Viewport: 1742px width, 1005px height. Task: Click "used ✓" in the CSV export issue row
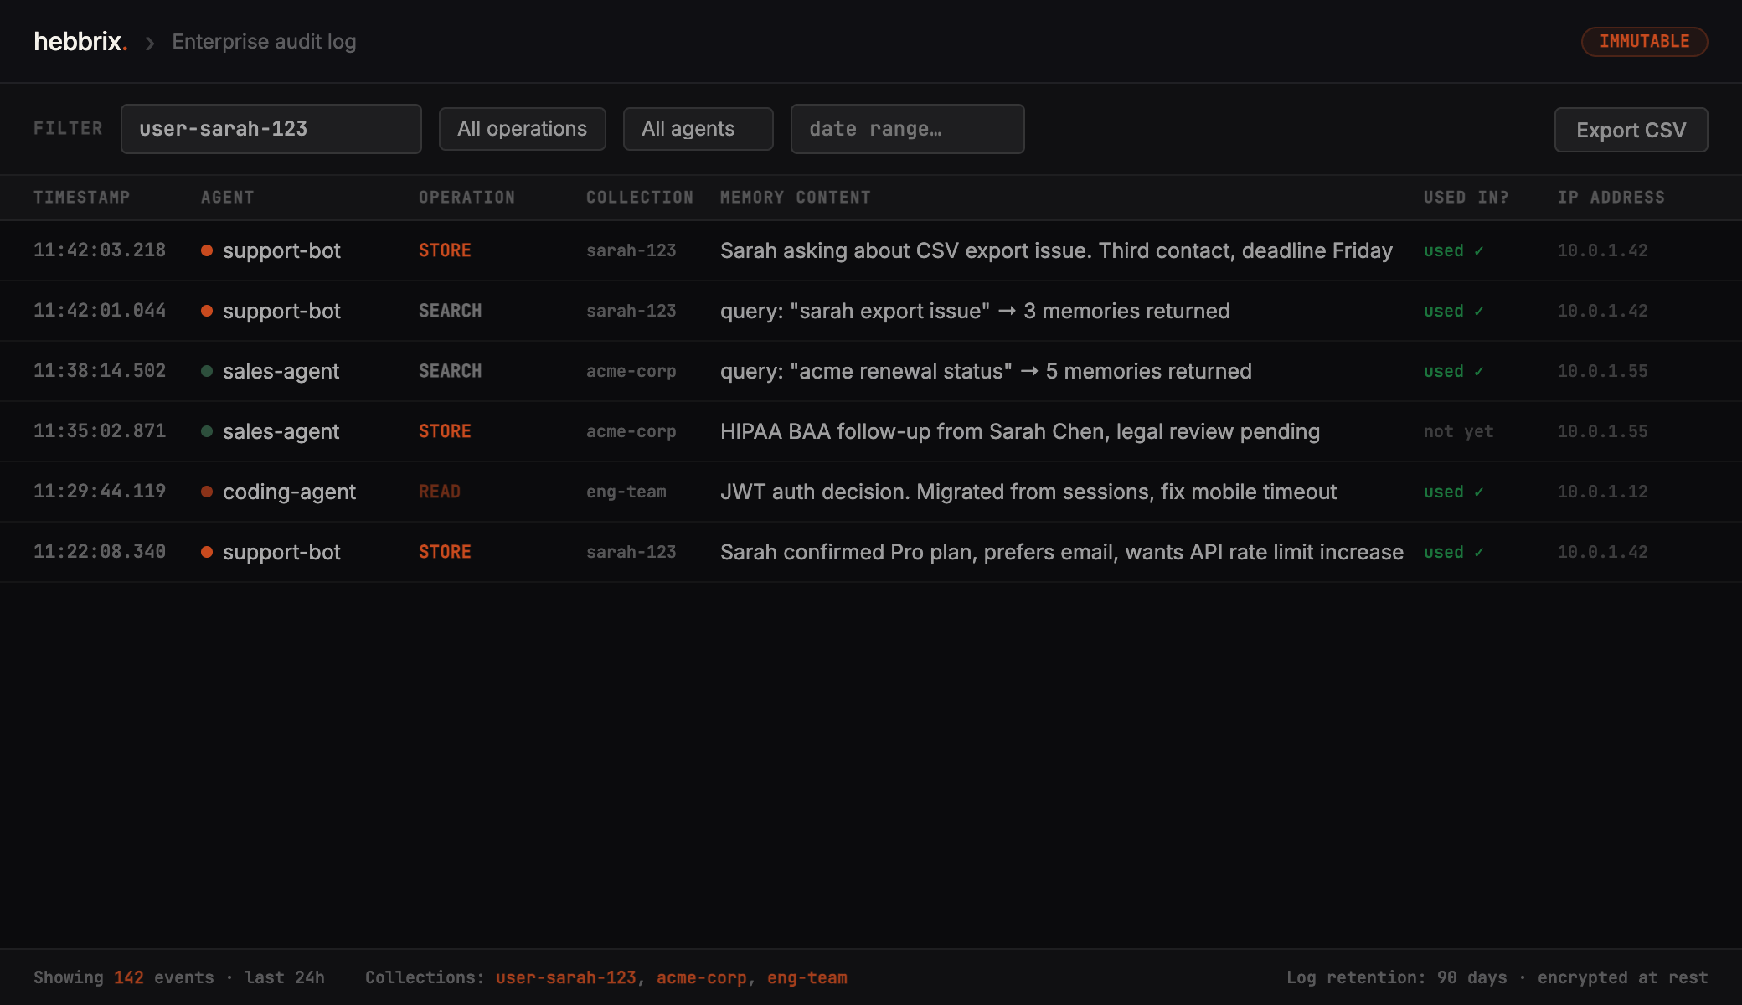tap(1454, 250)
